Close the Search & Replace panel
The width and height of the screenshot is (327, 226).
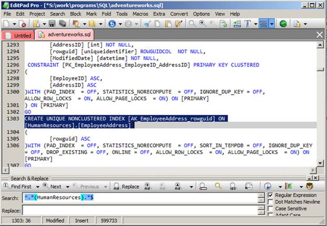point(316,178)
